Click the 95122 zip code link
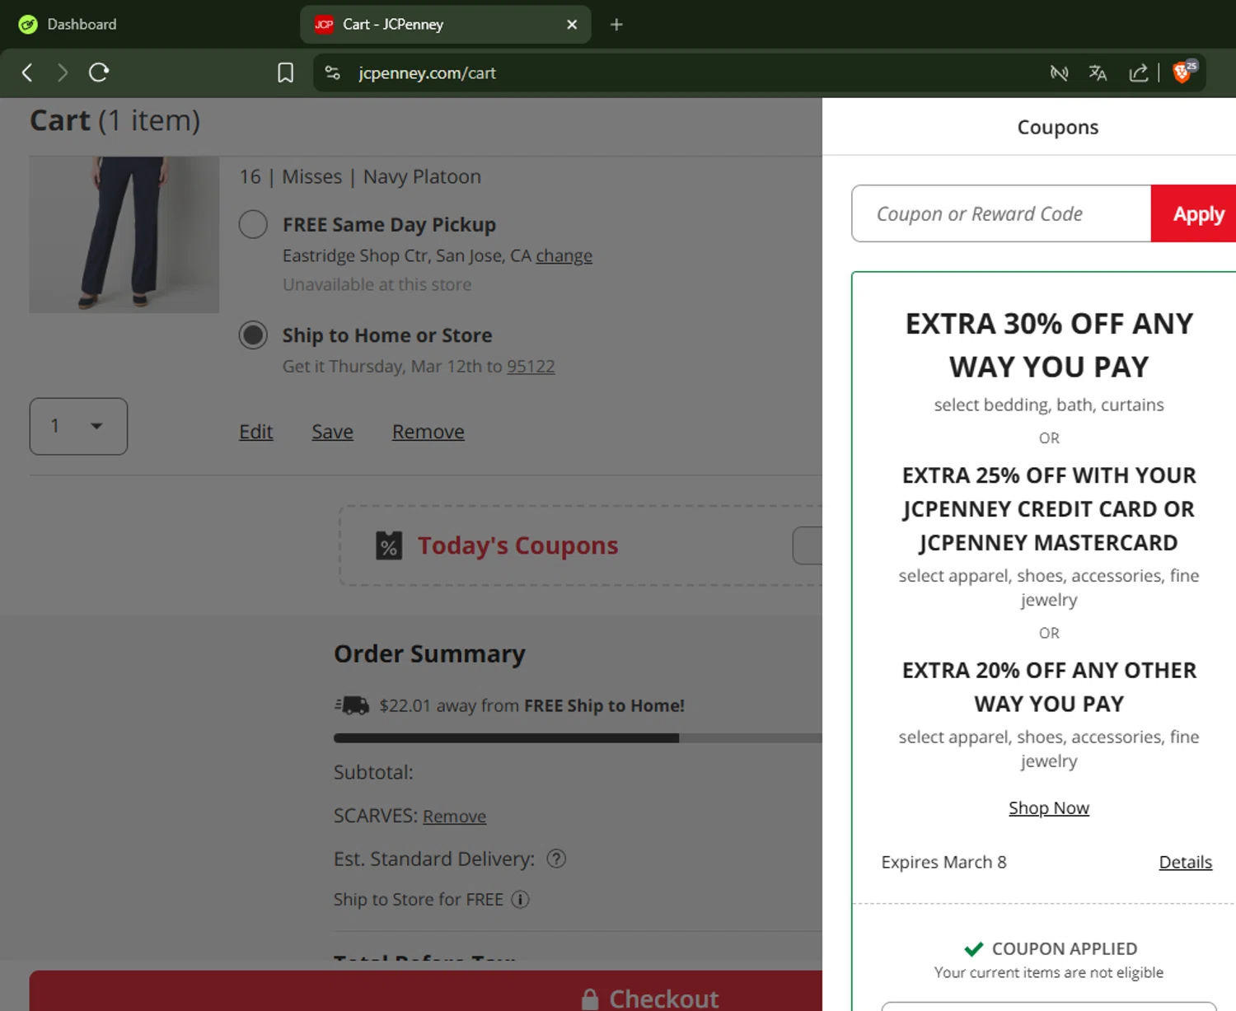 [x=531, y=366]
